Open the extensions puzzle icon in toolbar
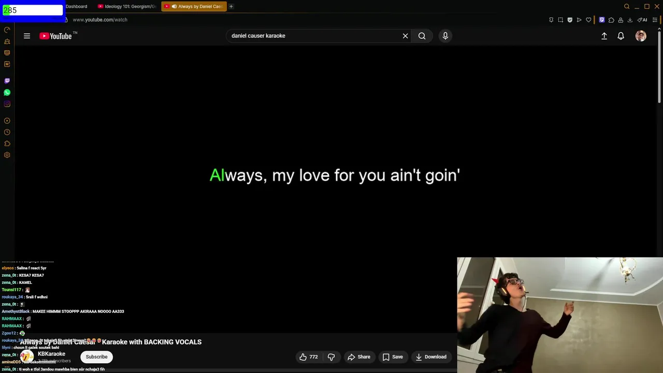 (x=611, y=20)
